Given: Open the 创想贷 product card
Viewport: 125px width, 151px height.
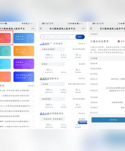Looking at the screenshot, I should click(x=63, y=68).
